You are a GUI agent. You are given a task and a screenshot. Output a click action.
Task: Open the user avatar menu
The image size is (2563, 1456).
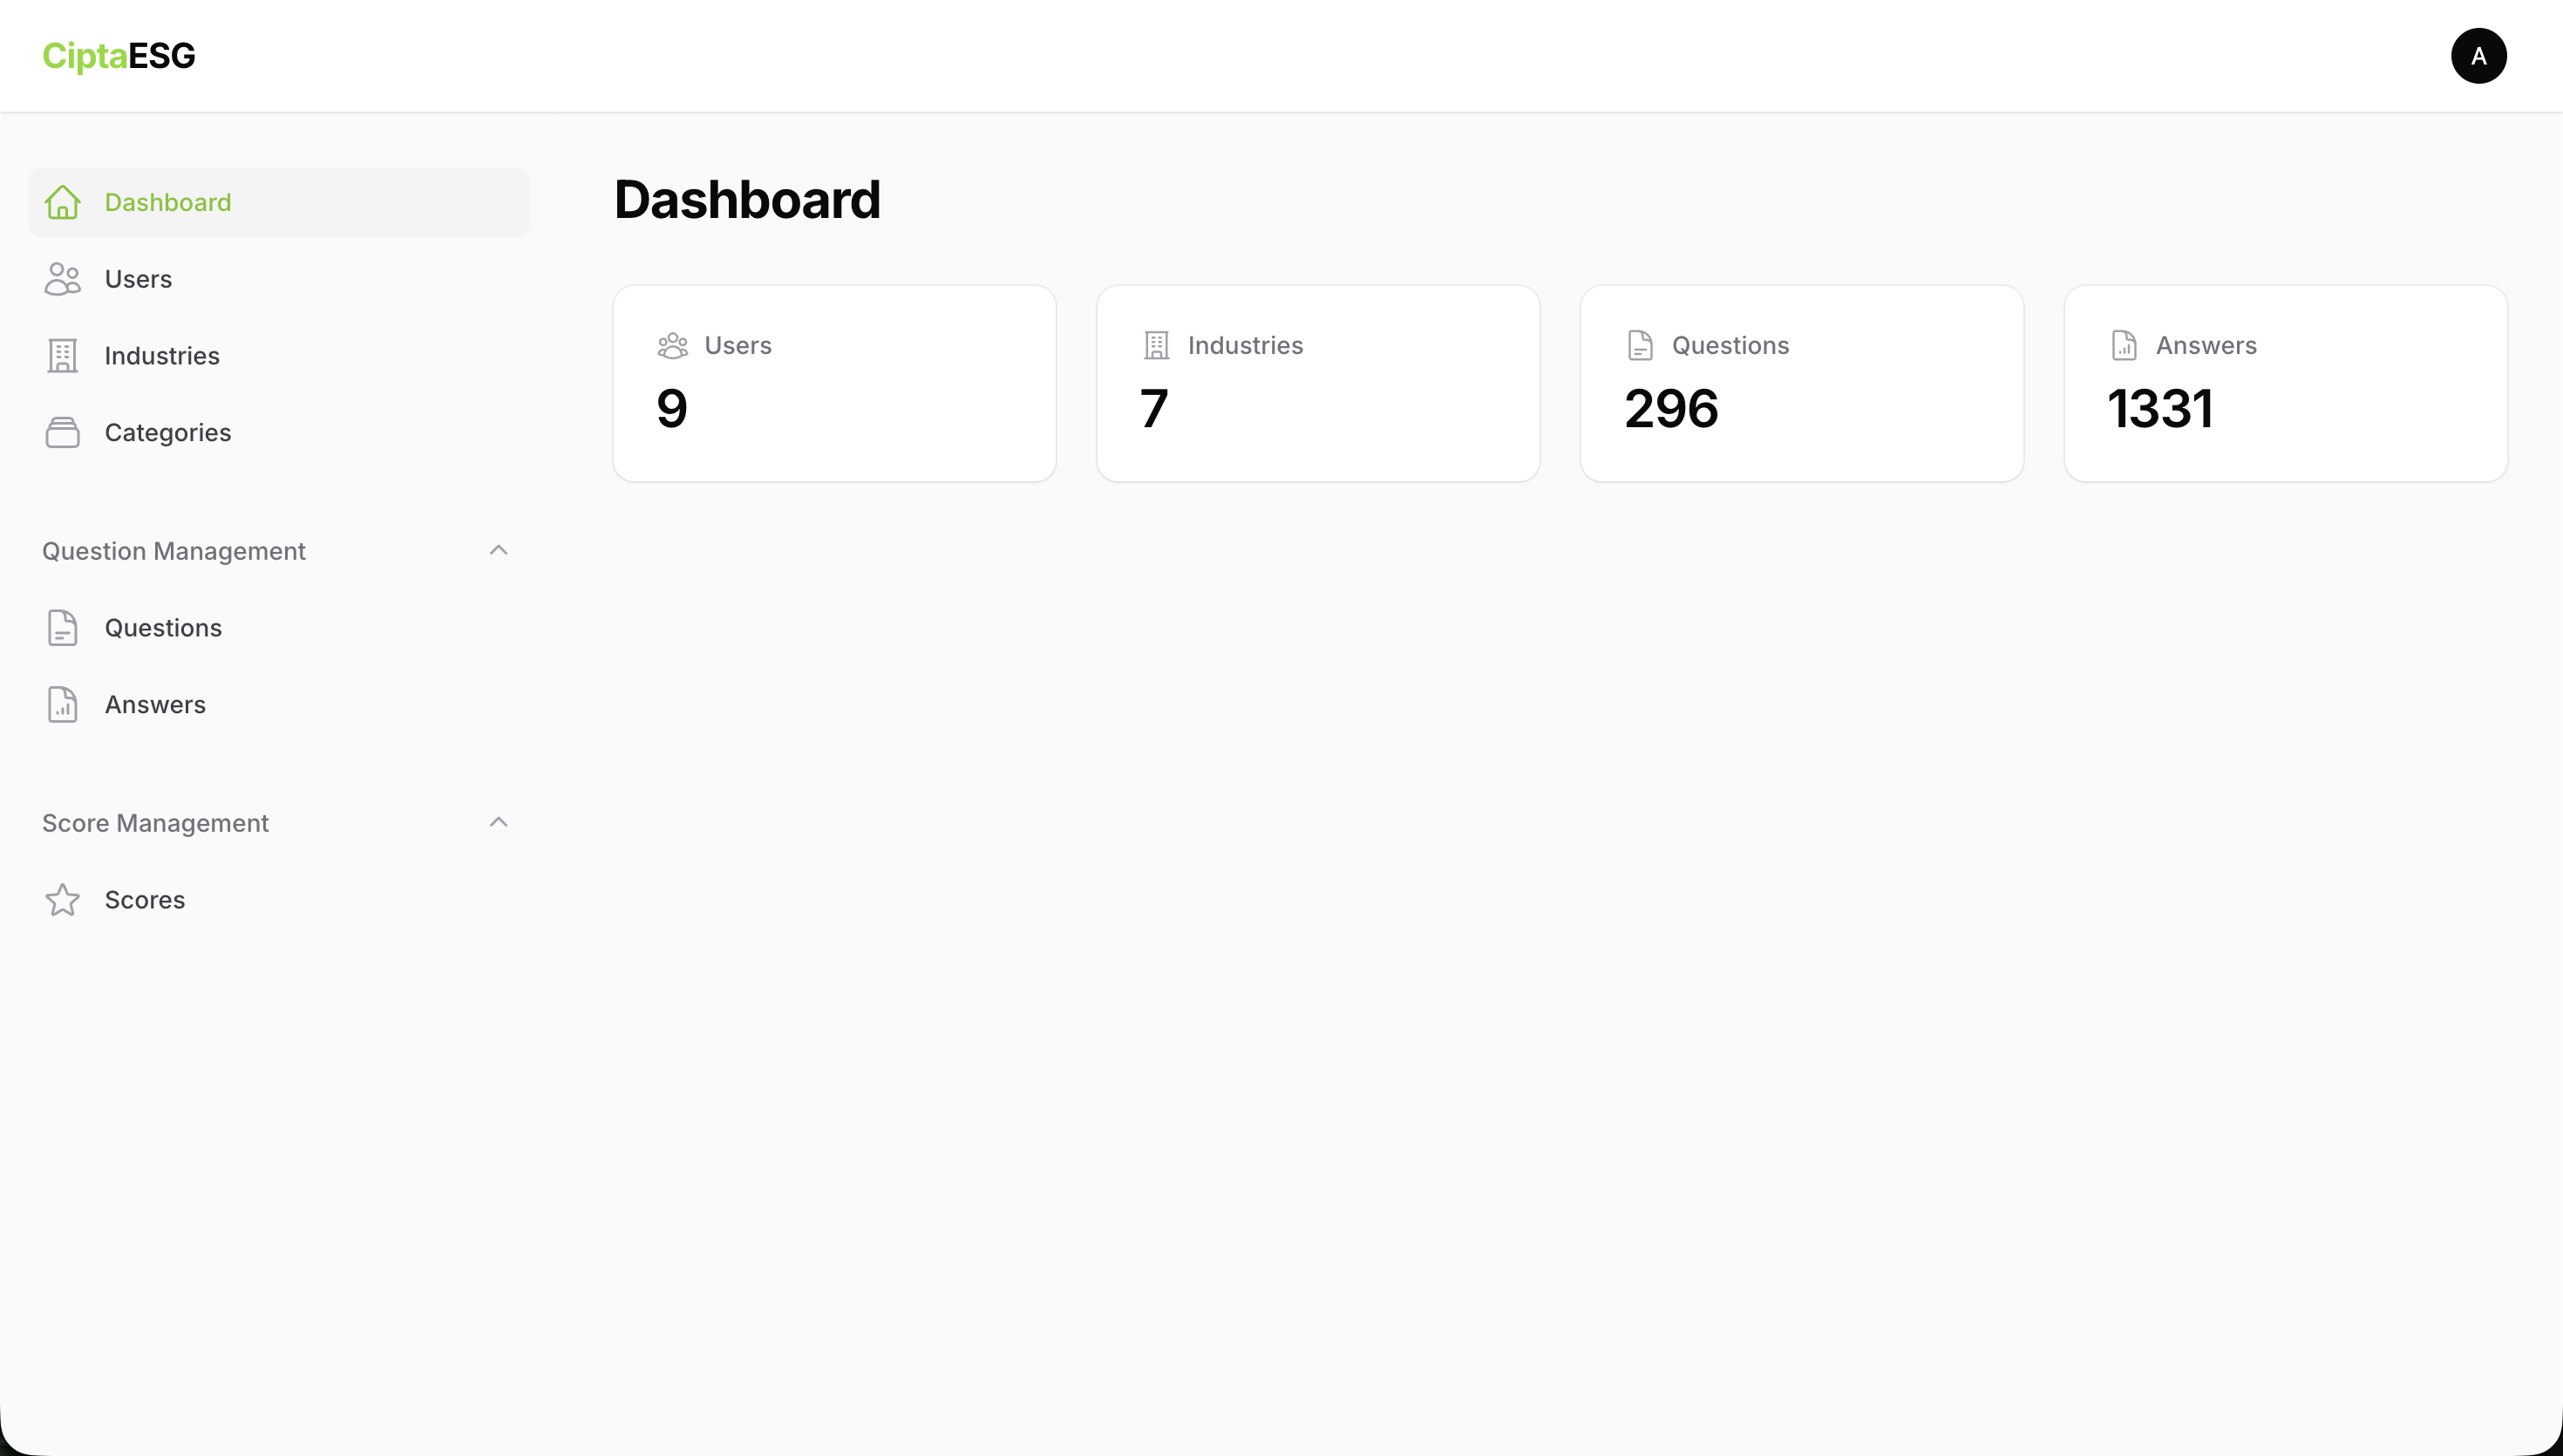[x=2478, y=56]
